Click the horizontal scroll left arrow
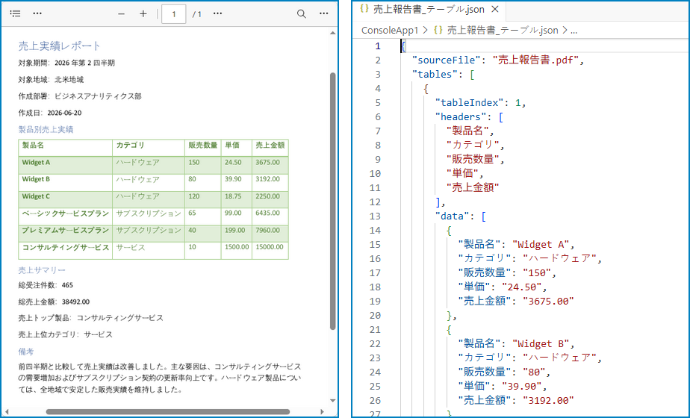The height and width of the screenshot is (418, 690). point(7,412)
